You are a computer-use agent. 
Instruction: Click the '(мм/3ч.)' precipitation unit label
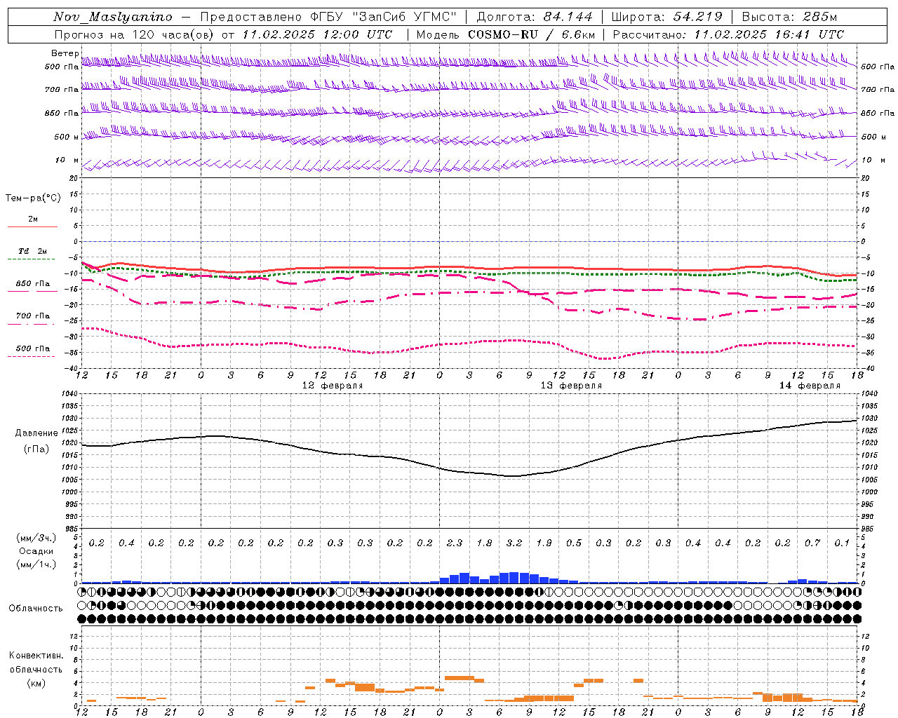(x=36, y=538)
